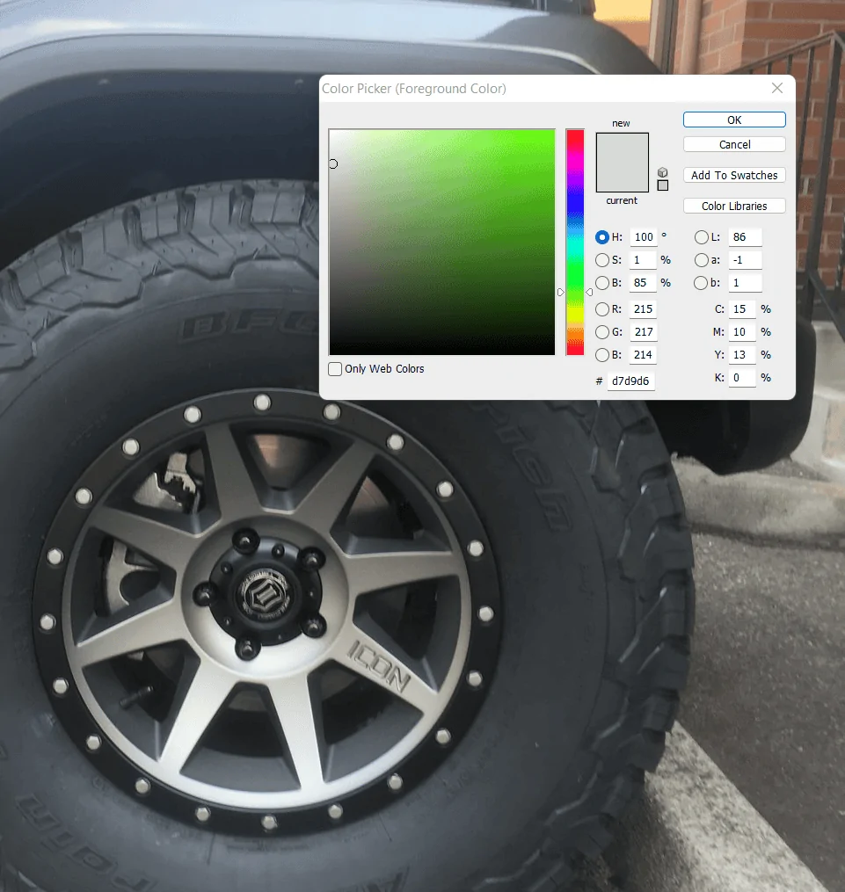The height and width of the screenshot is (892, 845).
Task: Confirm with the OK button
Action: pyautogui.click(x=734, y=120)
